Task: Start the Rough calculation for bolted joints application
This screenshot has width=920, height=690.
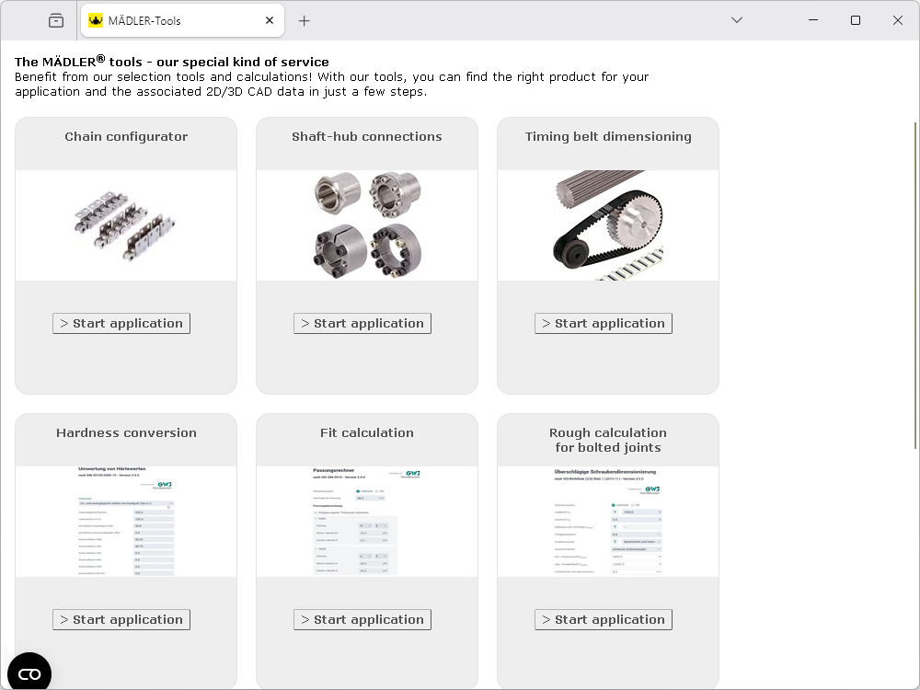Action: [x=604, y=619]
